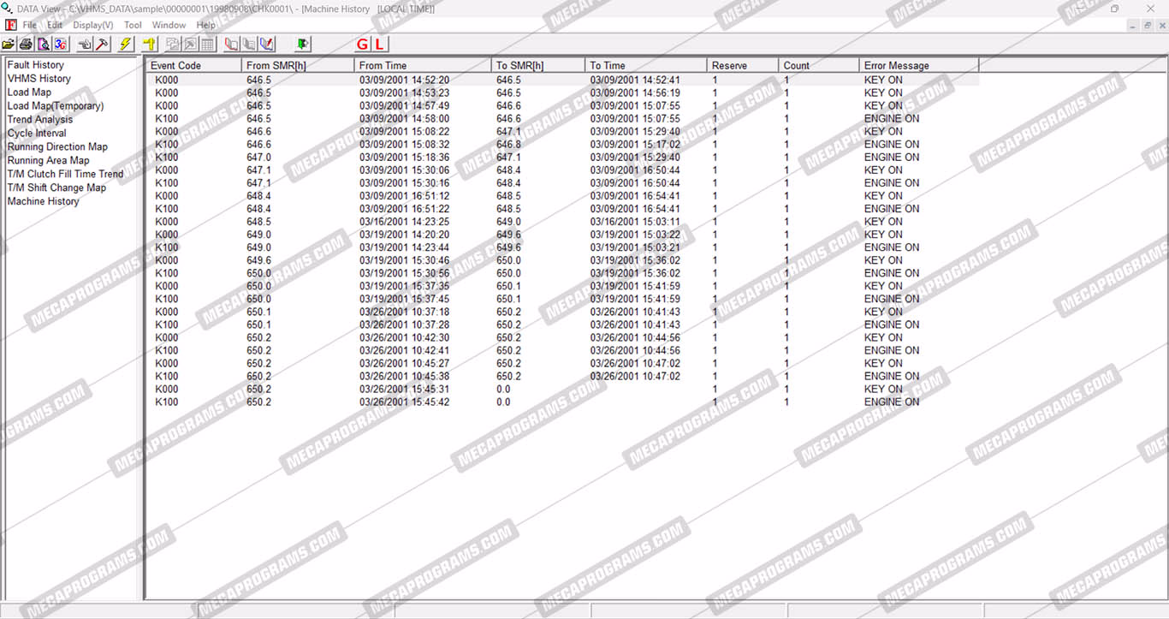Open the Window menu

[169, 25]
